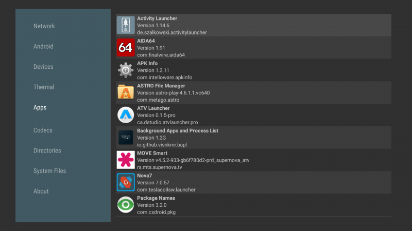Click the Package Names green eye icon
This screenshot has height=231, width=412.
126,205
